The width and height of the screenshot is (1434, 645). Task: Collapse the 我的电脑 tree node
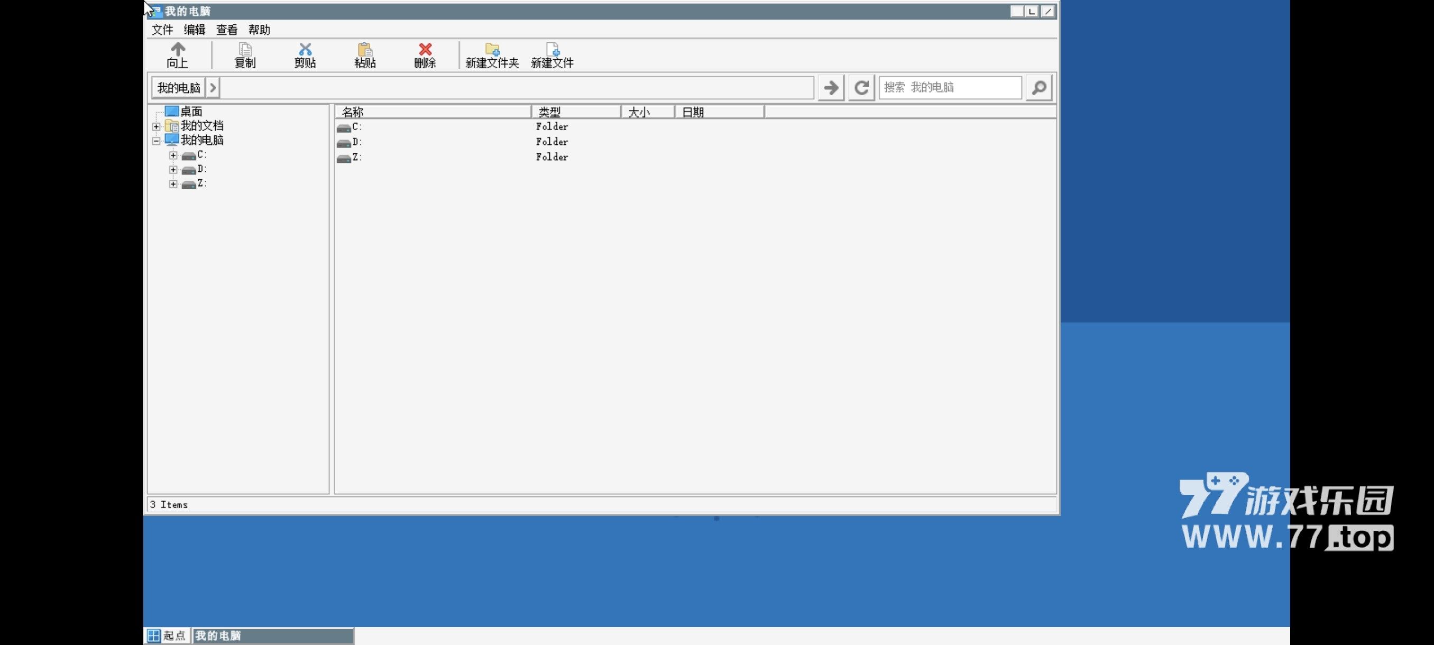157,141
